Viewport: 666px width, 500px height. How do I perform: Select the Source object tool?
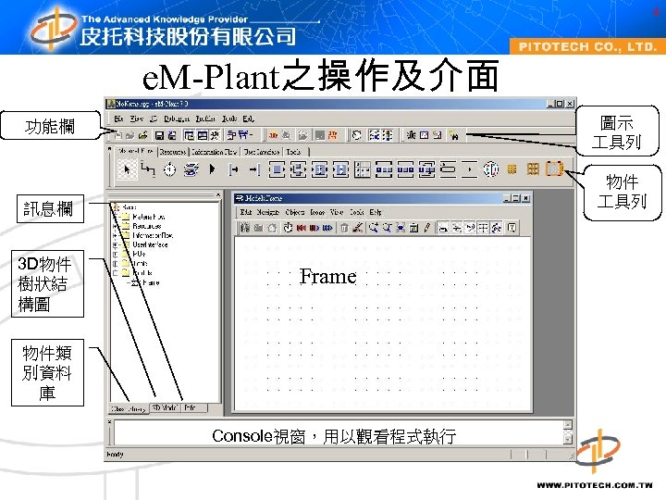[x=234, y=169]
